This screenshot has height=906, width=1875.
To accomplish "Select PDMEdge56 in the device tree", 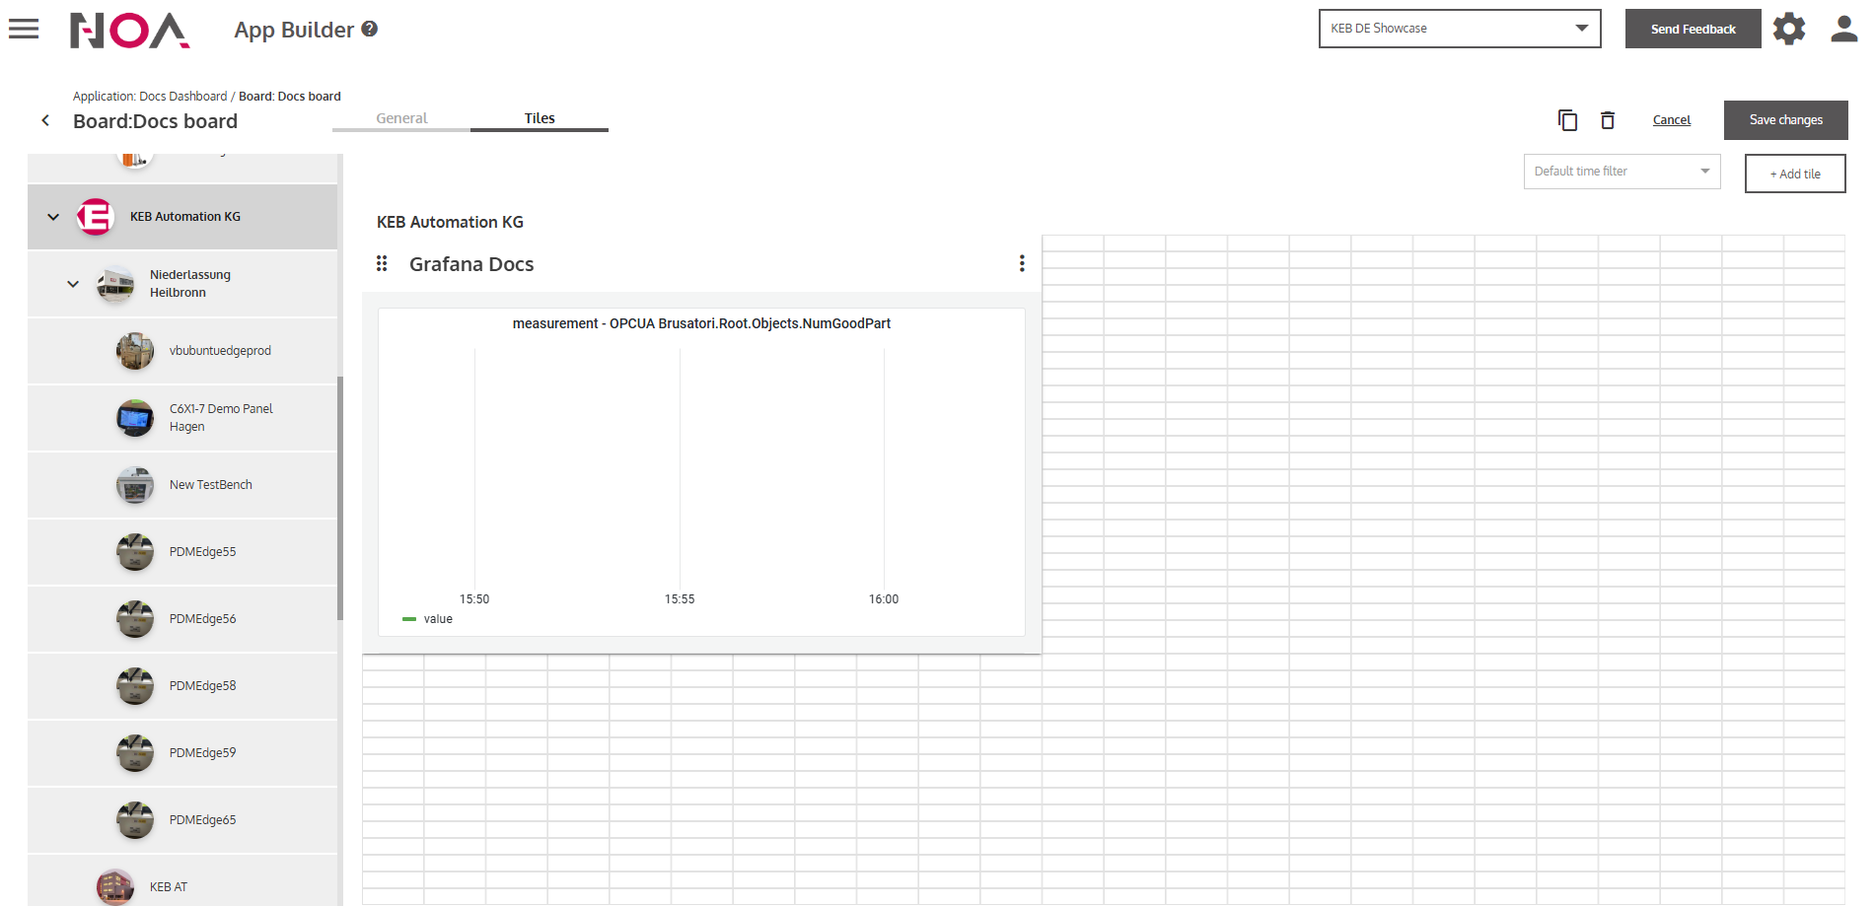I will pos(202,619).
